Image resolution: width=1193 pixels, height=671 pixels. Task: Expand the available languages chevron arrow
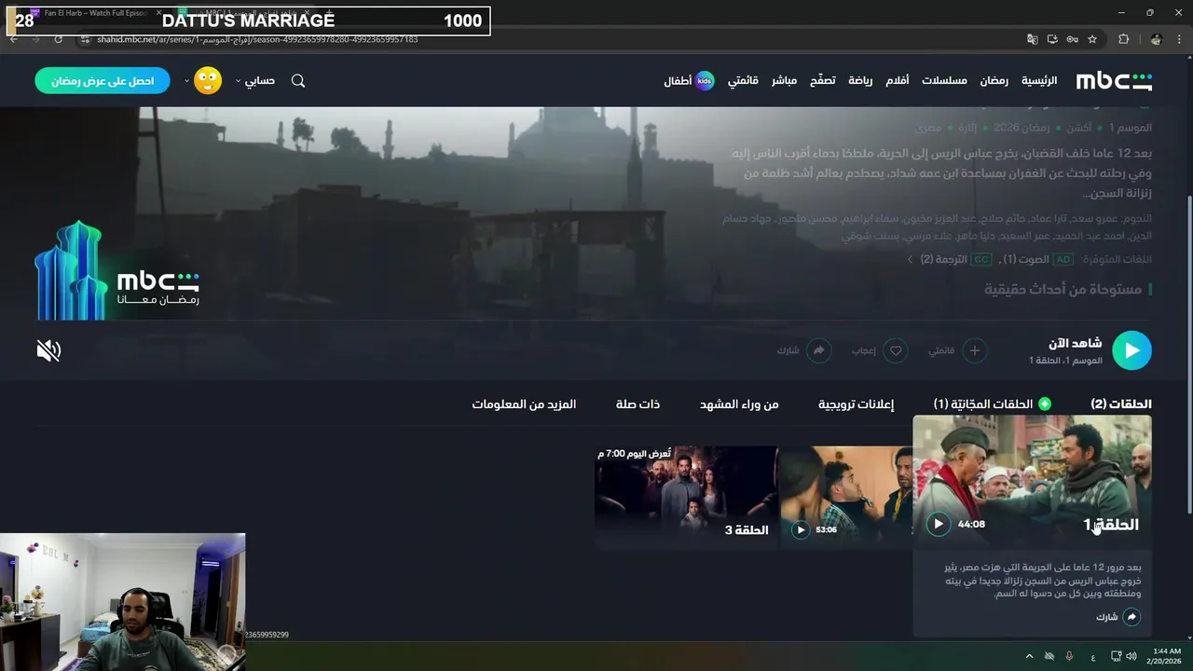pyautogui.click(x=911, y=259)
